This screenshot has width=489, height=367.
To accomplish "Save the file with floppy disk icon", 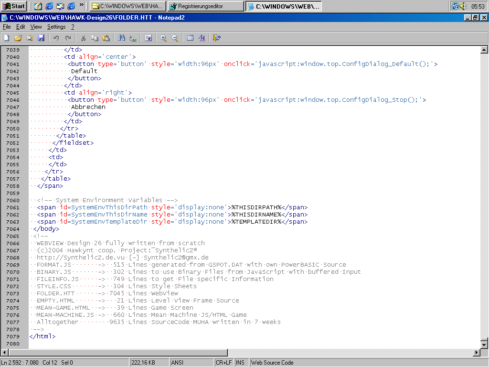I will [41, 38].
